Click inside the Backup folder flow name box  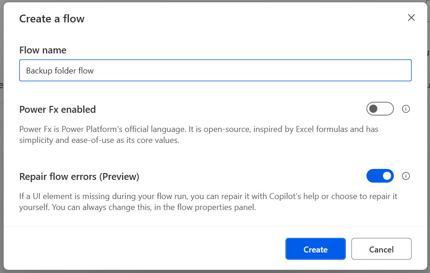coord(215,70)
